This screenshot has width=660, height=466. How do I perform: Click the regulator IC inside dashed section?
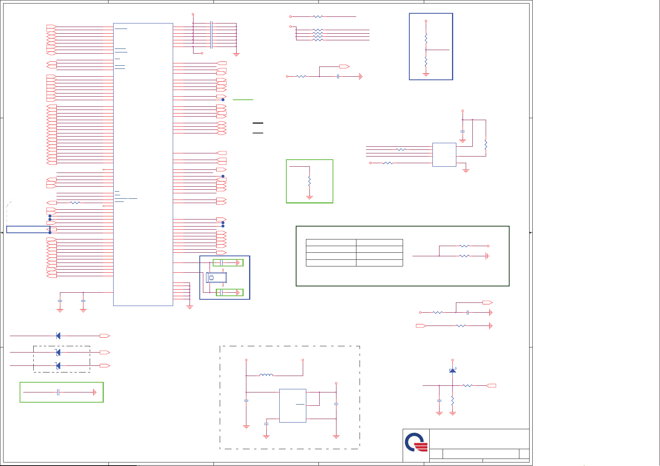click(x=293, y=406)
